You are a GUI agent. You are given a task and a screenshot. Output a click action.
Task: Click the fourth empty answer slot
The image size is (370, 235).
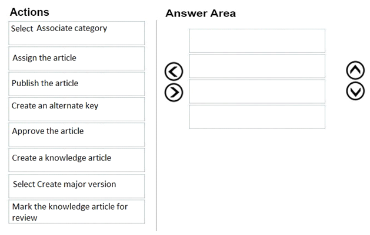coord(257,117)
